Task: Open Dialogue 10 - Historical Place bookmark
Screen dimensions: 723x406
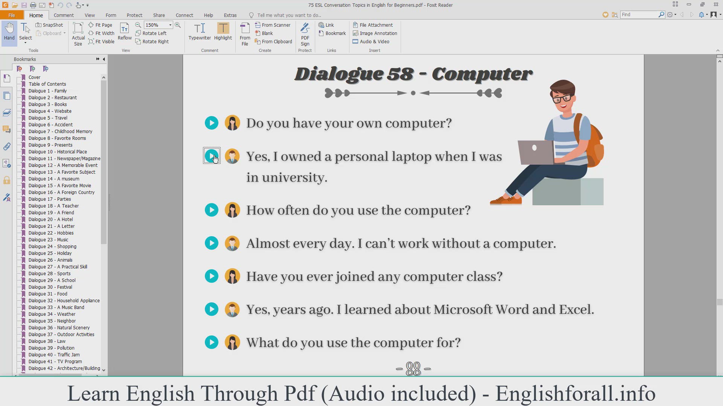Action: tap(58, 152)
